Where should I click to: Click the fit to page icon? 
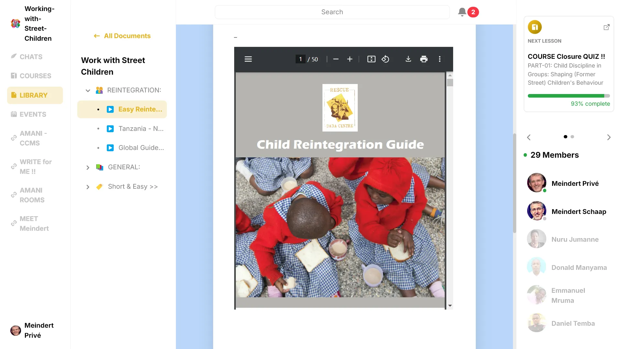point(371,59)
